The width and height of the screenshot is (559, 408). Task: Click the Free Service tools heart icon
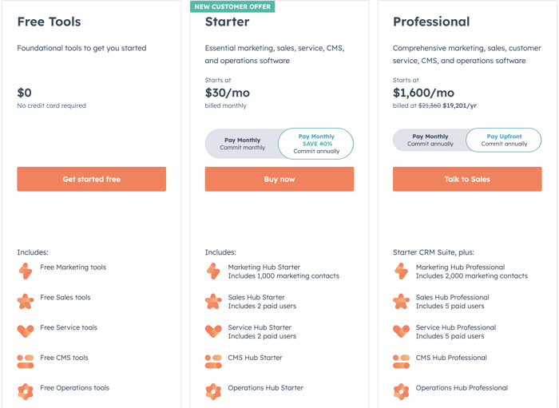pos(26,331)
